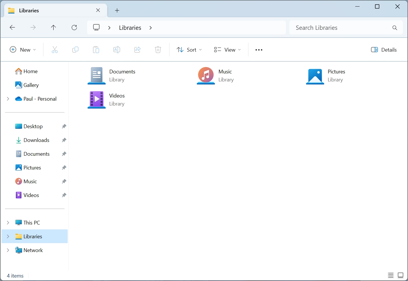The height and width of the screenshot is (281, 408).
Task: Toggle the Details pane
Action: (x=384, y=50)
